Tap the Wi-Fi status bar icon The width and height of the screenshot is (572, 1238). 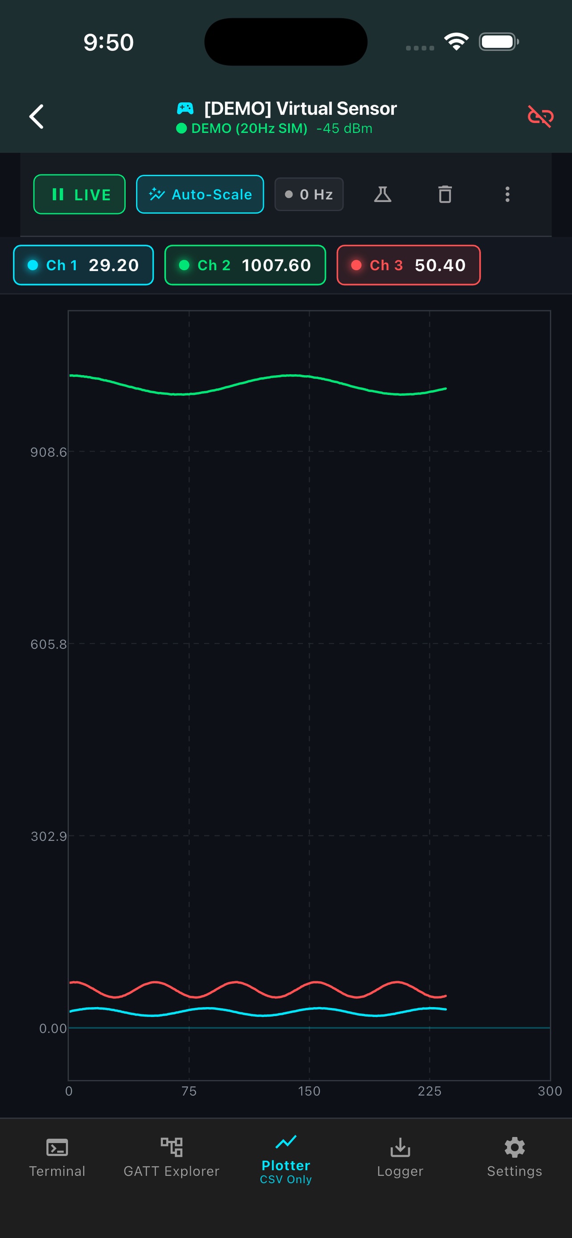(456, 42)
